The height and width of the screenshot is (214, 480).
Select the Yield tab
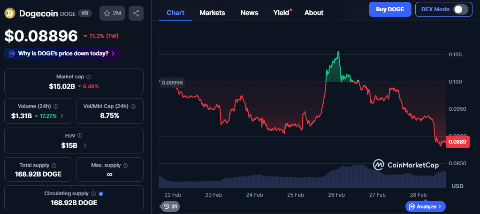pyautogui.click(x=282, y=13)
